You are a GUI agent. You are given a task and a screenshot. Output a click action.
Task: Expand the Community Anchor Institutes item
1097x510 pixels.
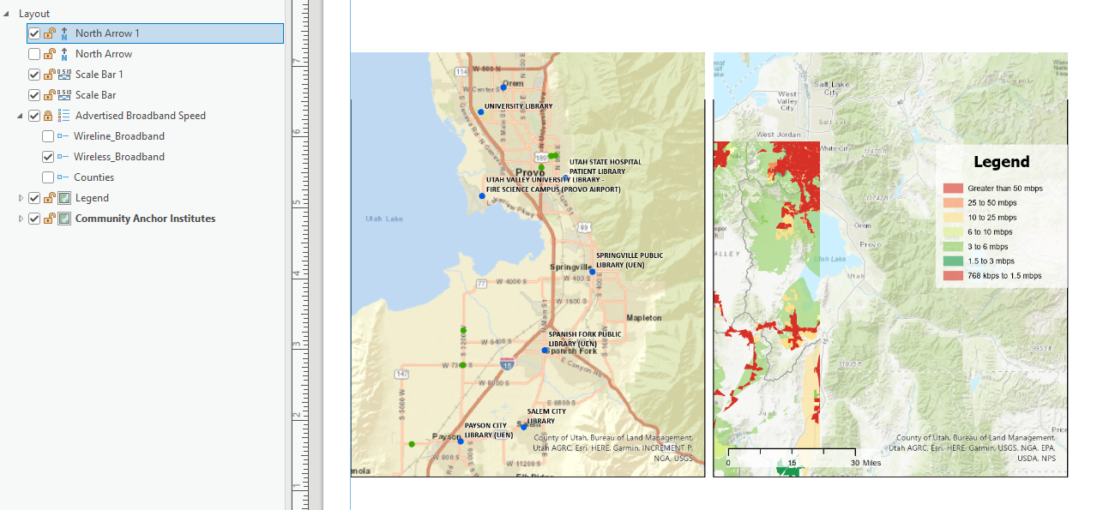coord(20,218)
